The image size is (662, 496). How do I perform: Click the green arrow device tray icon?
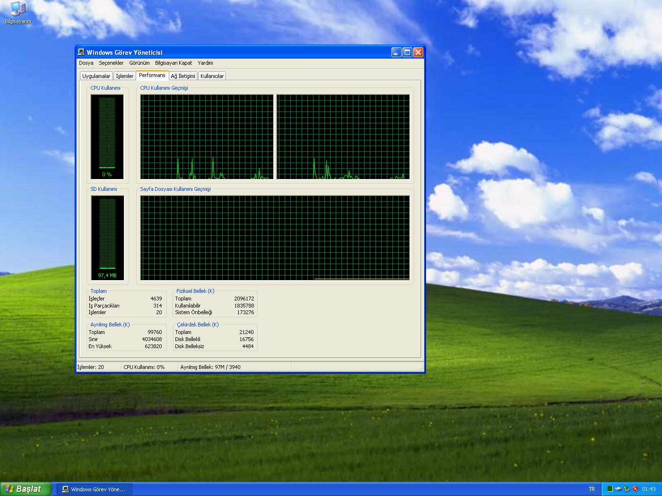pyautogui.click(x=627, y=489)
